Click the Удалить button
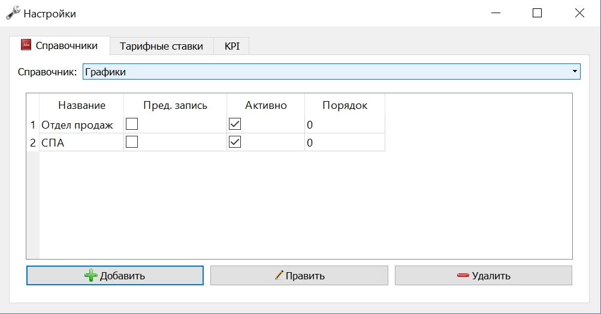Viewport: 601px width, 314px height. [484, 275]
